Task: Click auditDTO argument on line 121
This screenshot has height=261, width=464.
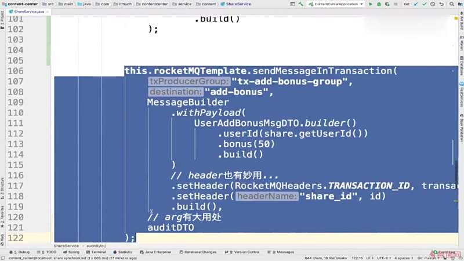Action: pos(171,227)
